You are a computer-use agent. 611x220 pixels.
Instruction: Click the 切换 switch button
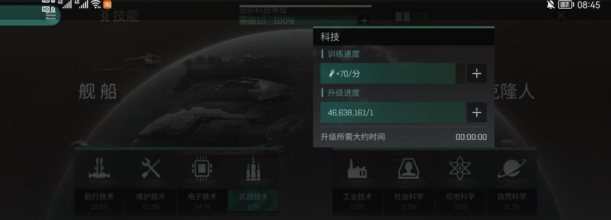[412, 16]
